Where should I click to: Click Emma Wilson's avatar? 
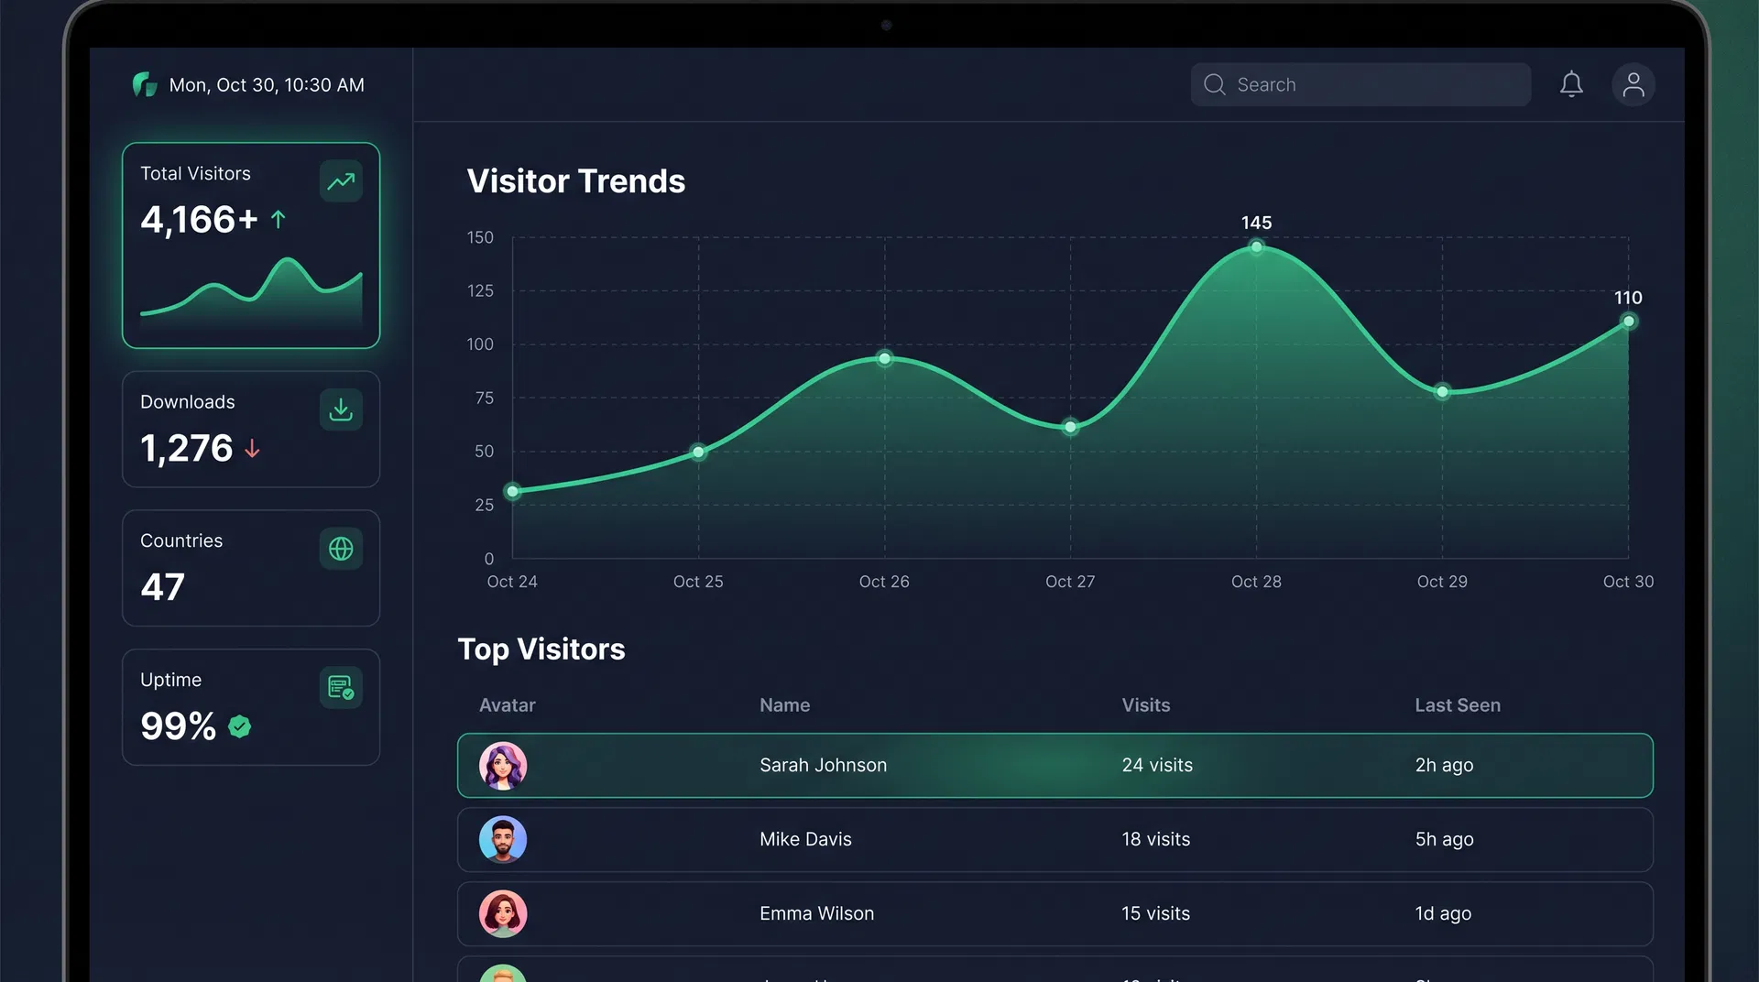502,913
